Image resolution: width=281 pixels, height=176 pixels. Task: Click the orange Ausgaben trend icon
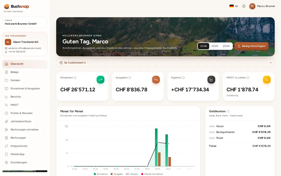156,80
